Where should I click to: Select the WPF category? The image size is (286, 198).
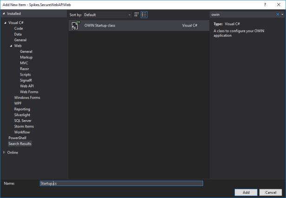18,103
